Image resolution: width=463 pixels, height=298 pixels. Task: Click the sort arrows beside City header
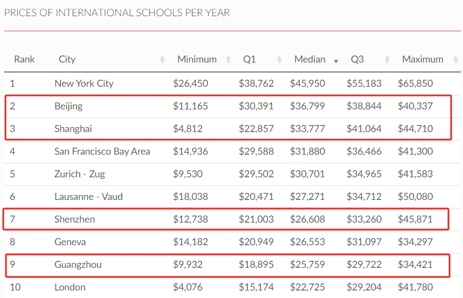tap(163, 60)
